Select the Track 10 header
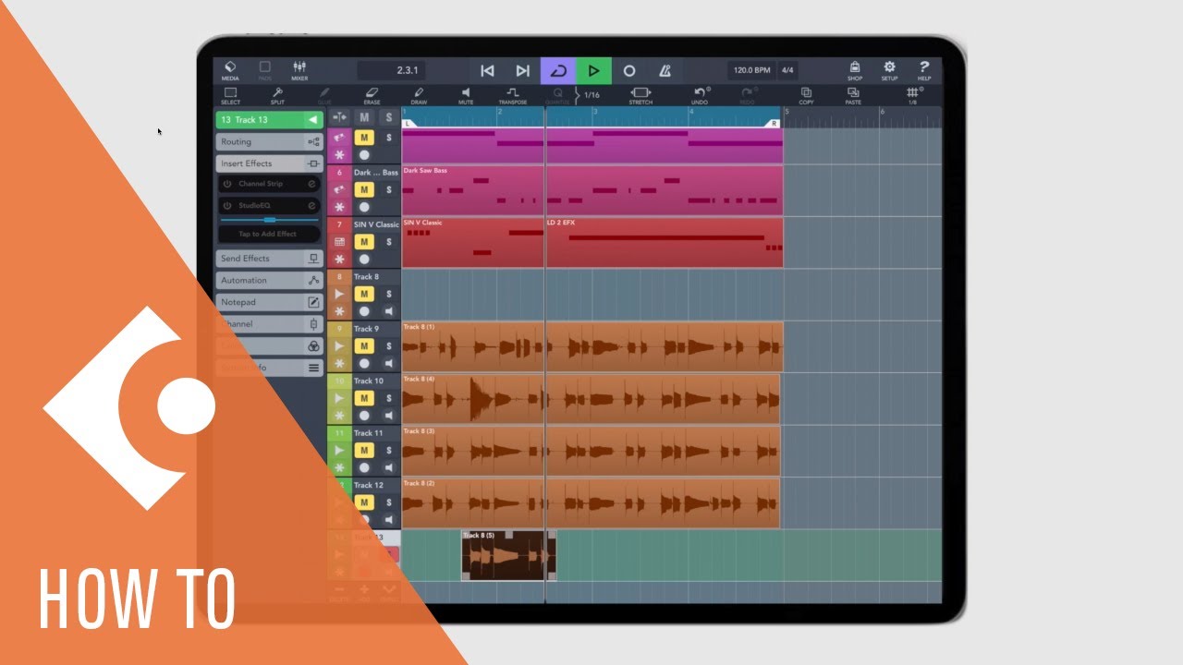 tap(375, 381)
